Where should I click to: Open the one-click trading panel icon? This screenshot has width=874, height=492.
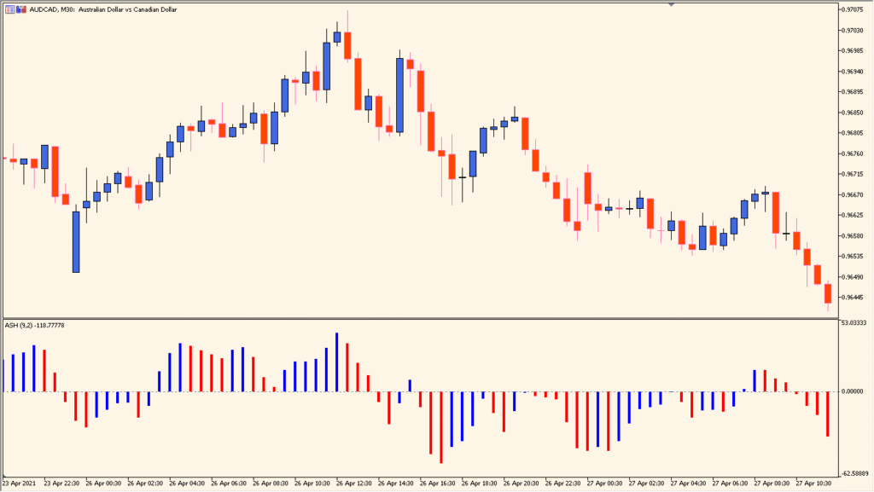pyautogui.click(x=10, y=9)
